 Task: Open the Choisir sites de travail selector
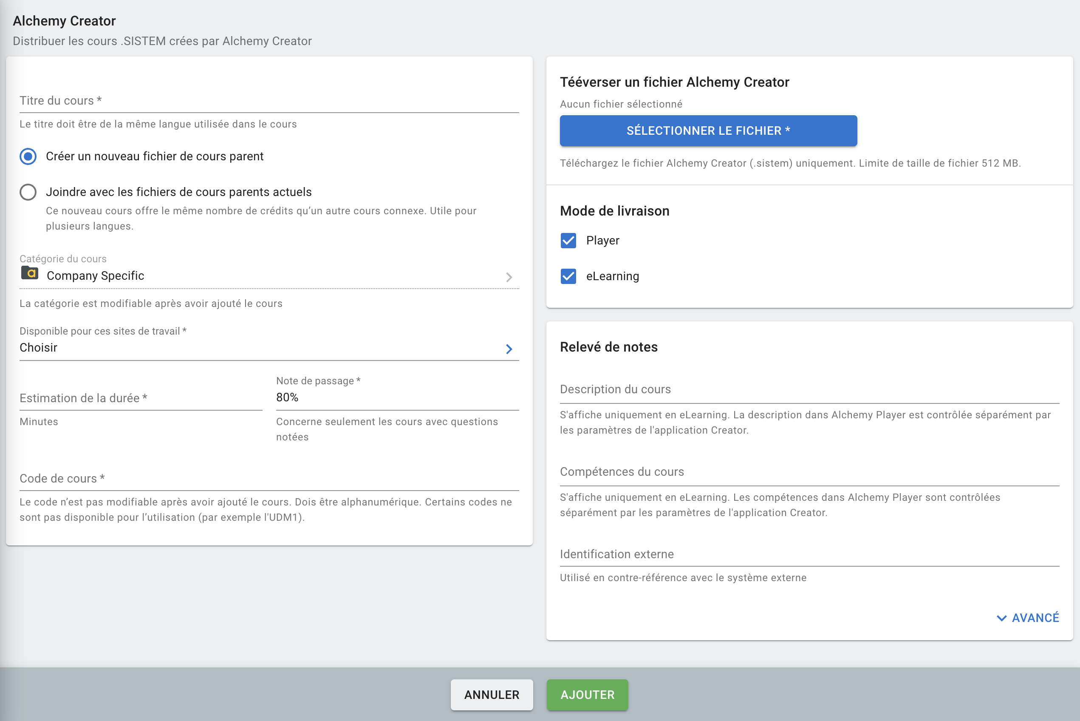click(x=269, y=348)
